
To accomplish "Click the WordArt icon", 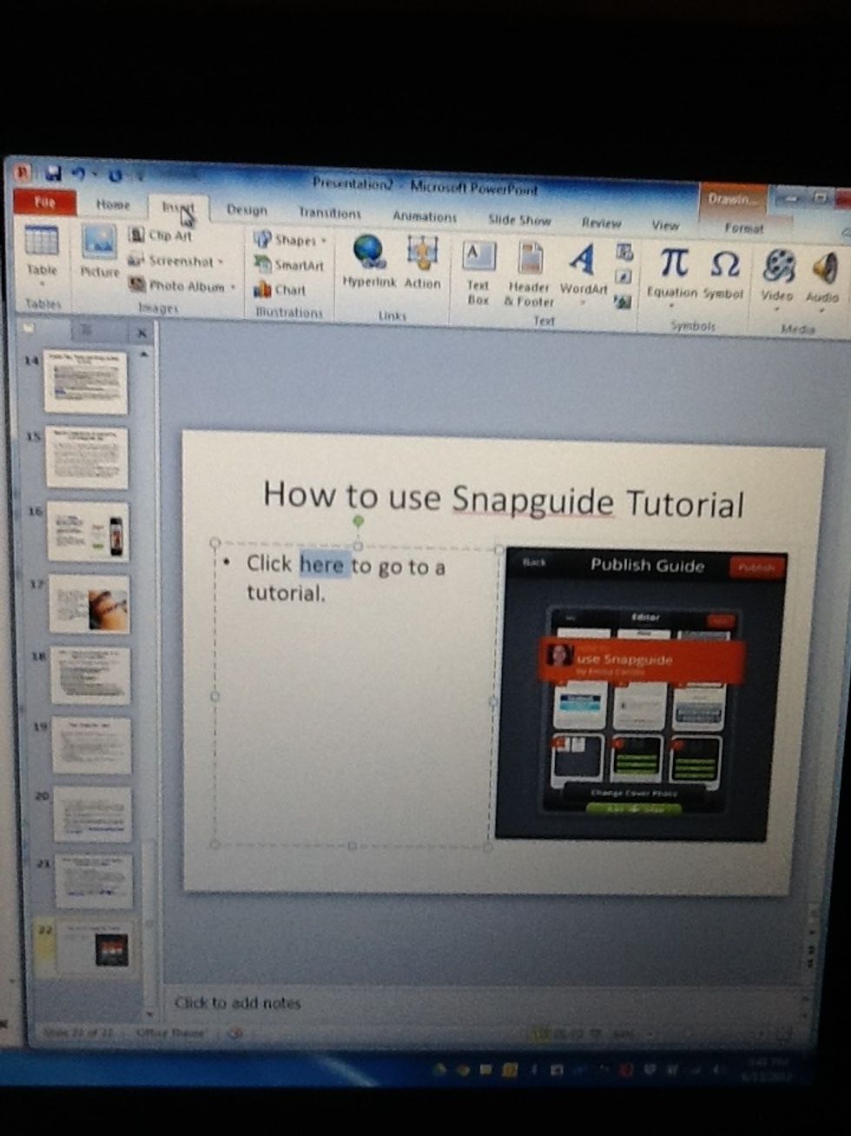I will tap(583, 259).
